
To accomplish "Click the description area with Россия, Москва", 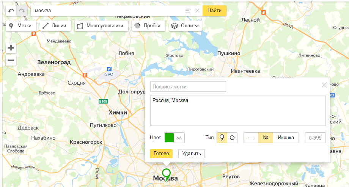I will click(238, 111).
